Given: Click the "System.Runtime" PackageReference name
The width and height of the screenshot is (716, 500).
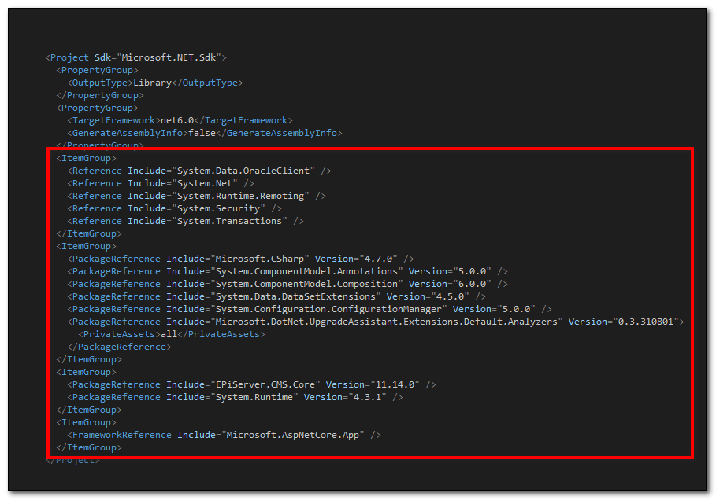Looking at the screenshot, I should point(254,397).
